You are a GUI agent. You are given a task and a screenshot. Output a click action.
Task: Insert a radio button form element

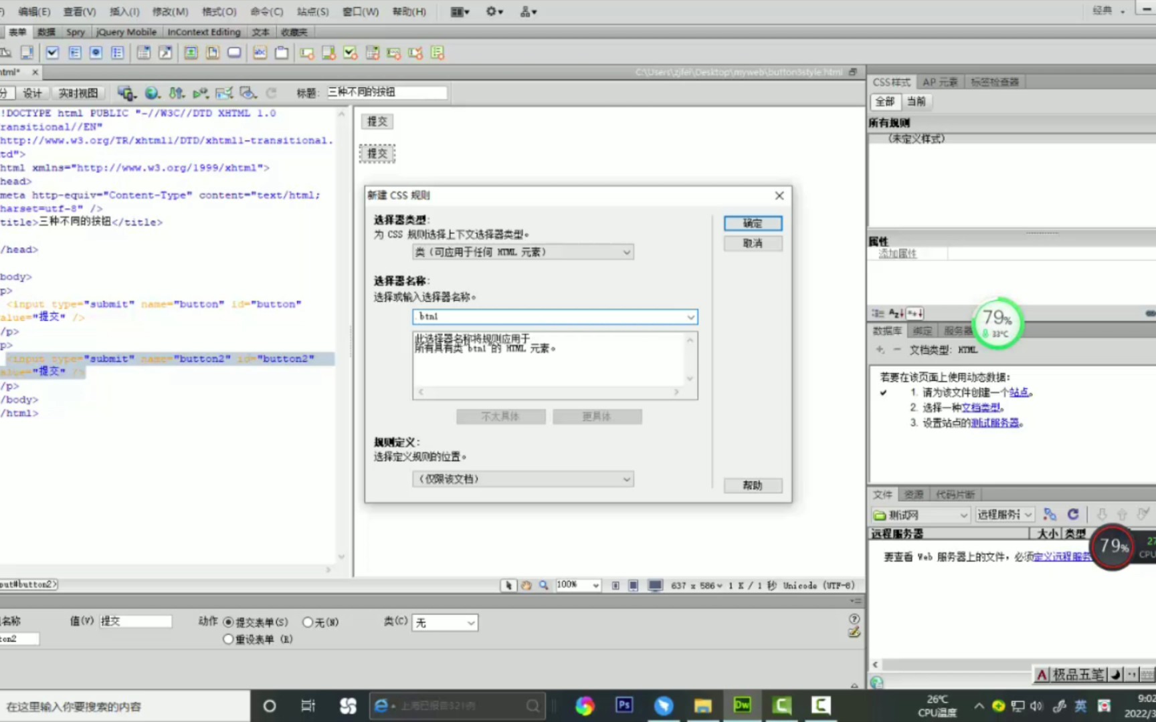coord(96,53)
